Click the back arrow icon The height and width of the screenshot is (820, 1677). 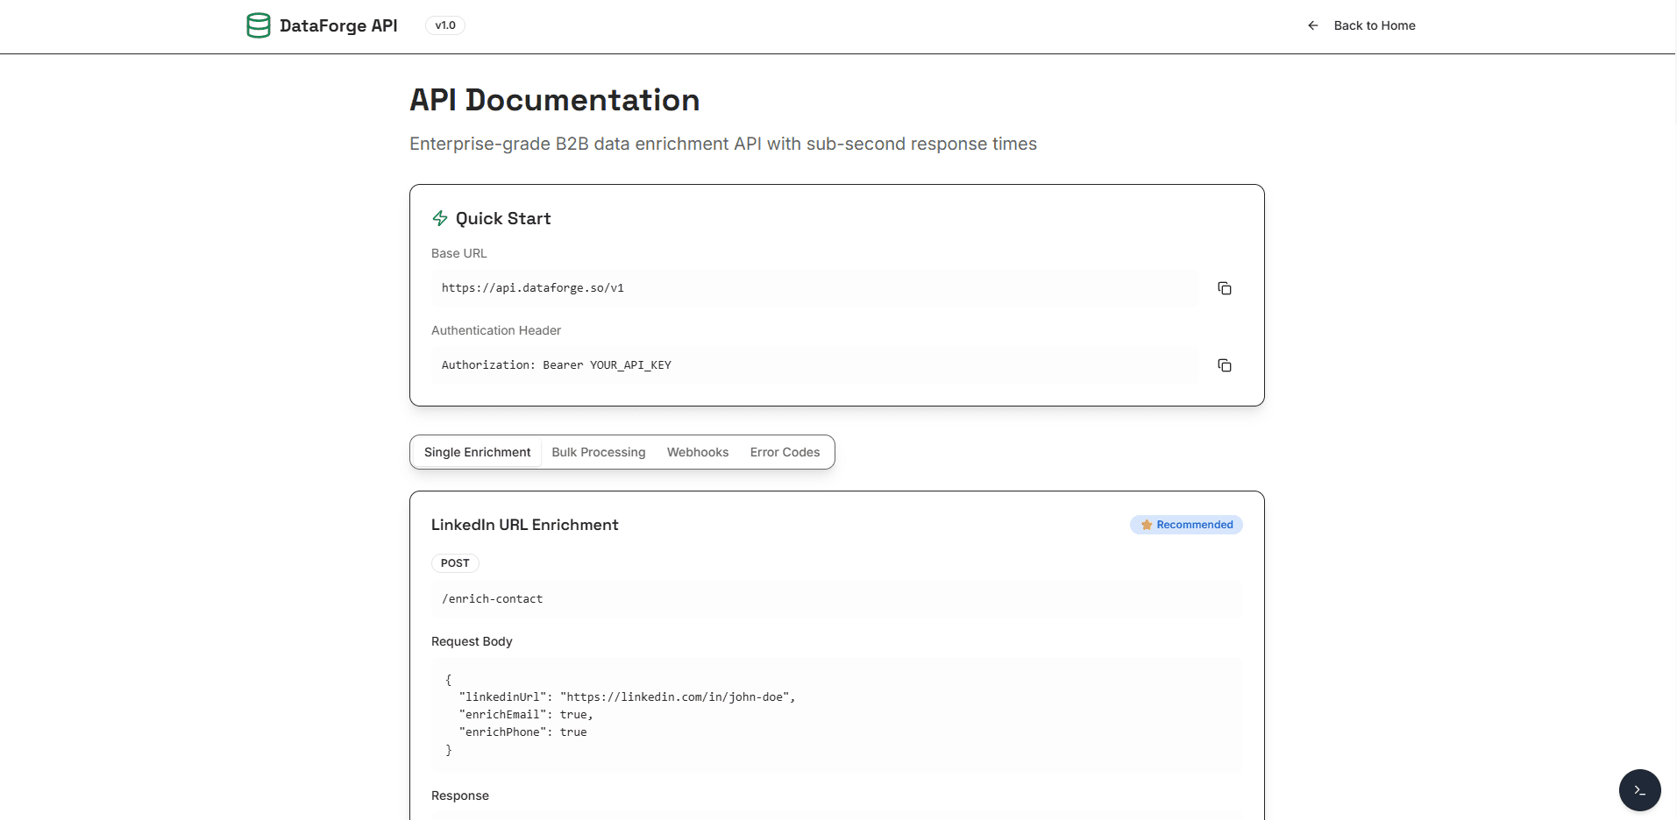coord(1312,25)
